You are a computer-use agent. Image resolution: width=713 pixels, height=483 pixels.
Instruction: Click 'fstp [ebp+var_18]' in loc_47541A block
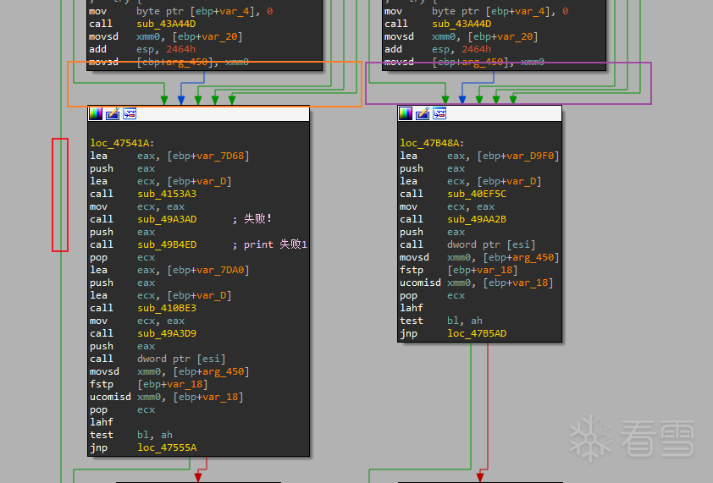(149, 384)
